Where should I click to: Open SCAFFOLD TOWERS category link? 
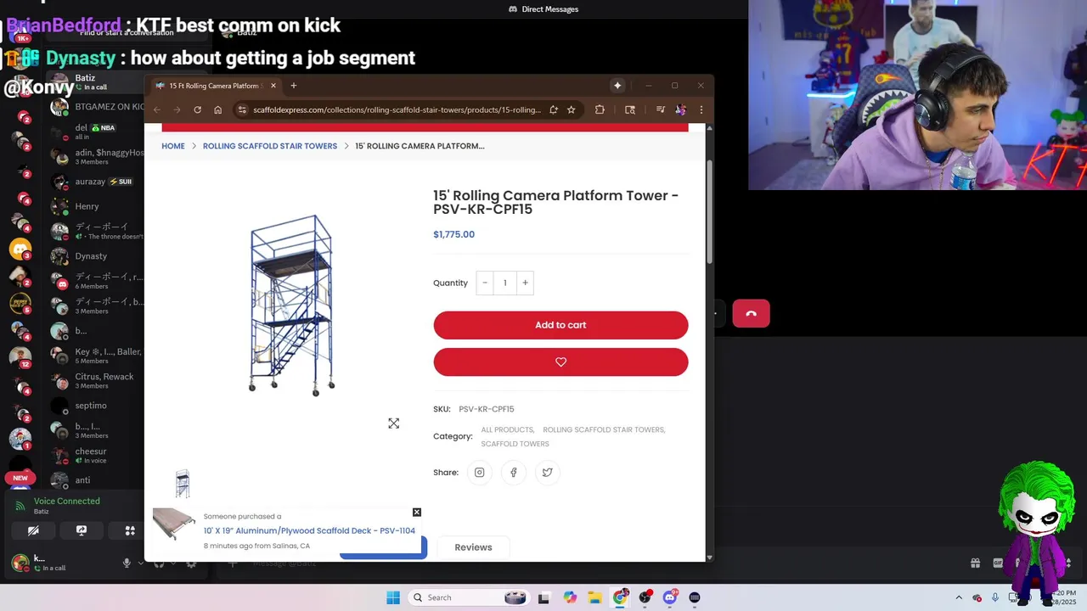pos(515,444)
